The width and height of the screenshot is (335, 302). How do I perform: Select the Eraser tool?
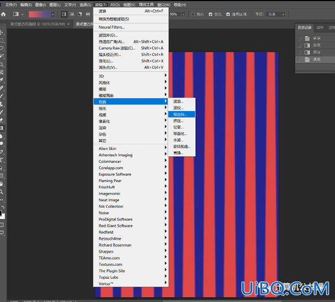[2, 120]
